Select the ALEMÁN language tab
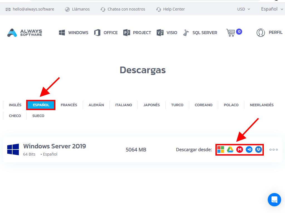Viewport: 285px width, 213px height. click(x=96, y=105)
